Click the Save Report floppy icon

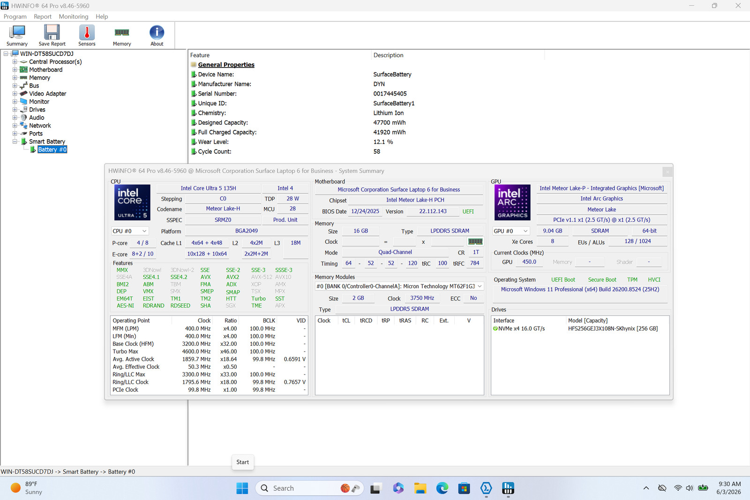52,35
